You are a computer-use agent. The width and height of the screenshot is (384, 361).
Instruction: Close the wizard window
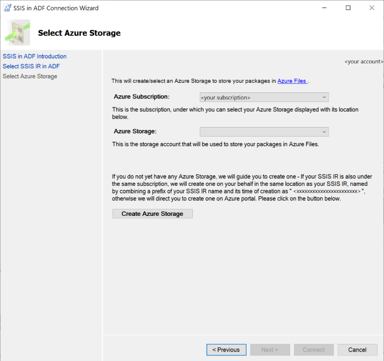(x=371, y=8)
